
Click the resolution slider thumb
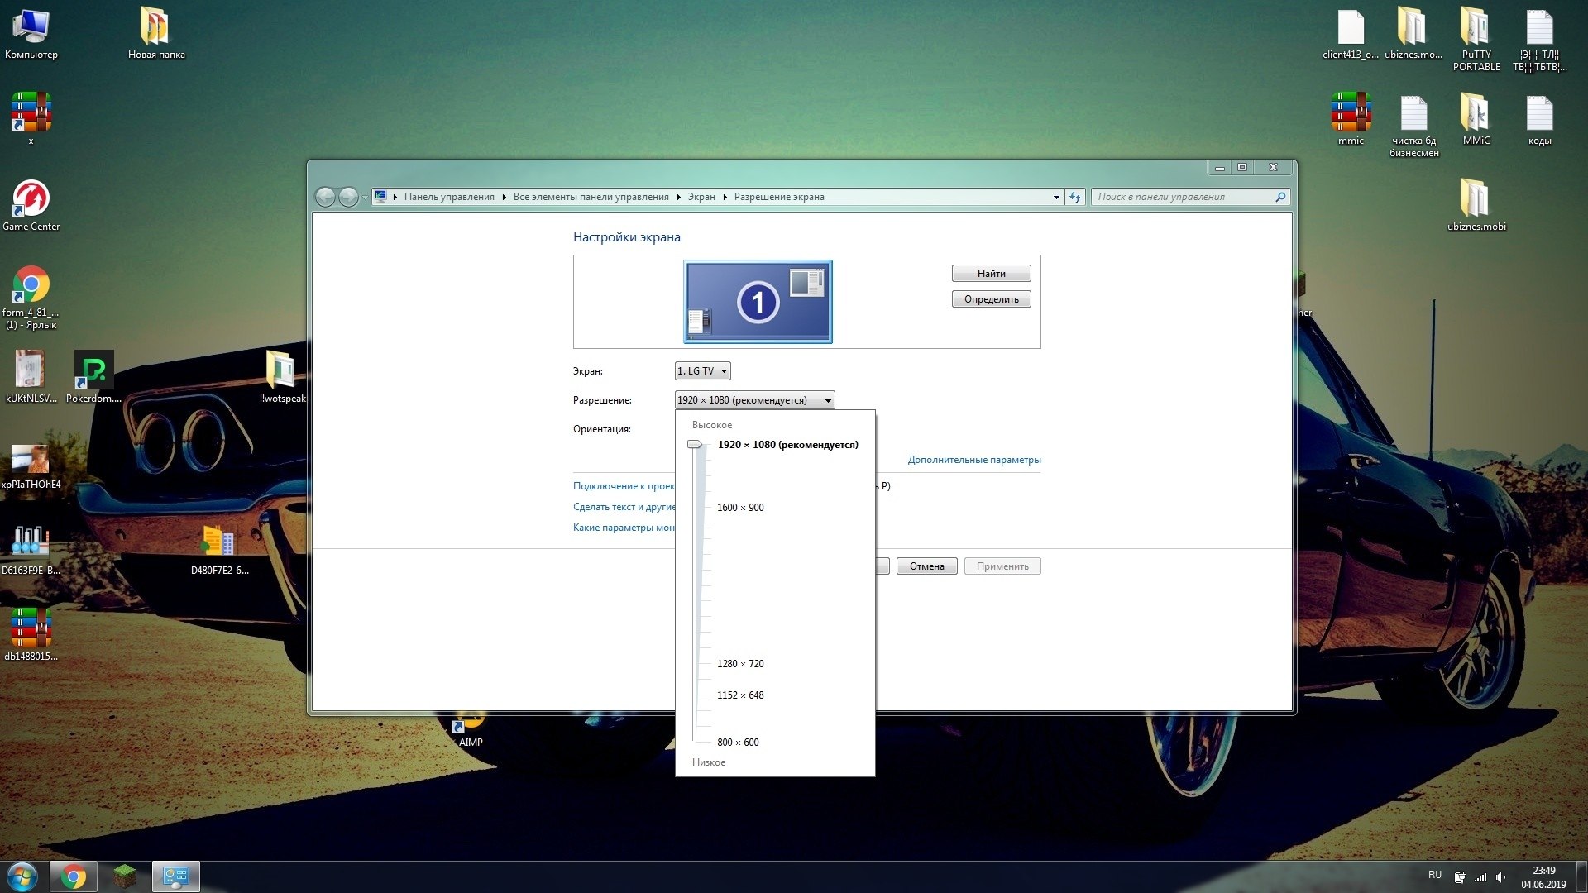pyautogui.click(x=695, y=445)
